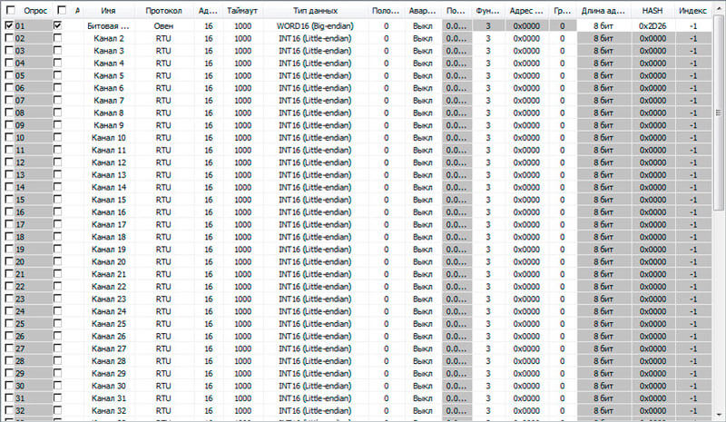The image size is (726, 422).
Task: Select the -1 index cell of Канал 26
Action: click(x=692, y=337)
